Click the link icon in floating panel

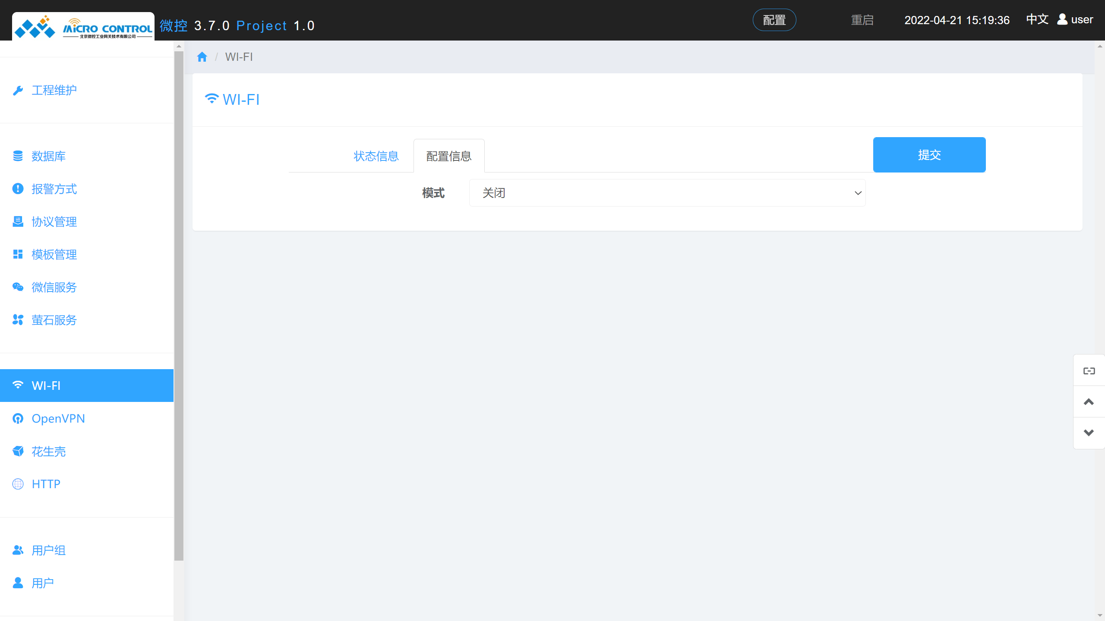click(1089, 371)
